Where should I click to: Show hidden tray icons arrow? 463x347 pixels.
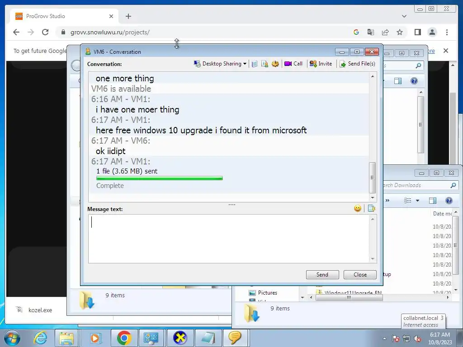384,338
